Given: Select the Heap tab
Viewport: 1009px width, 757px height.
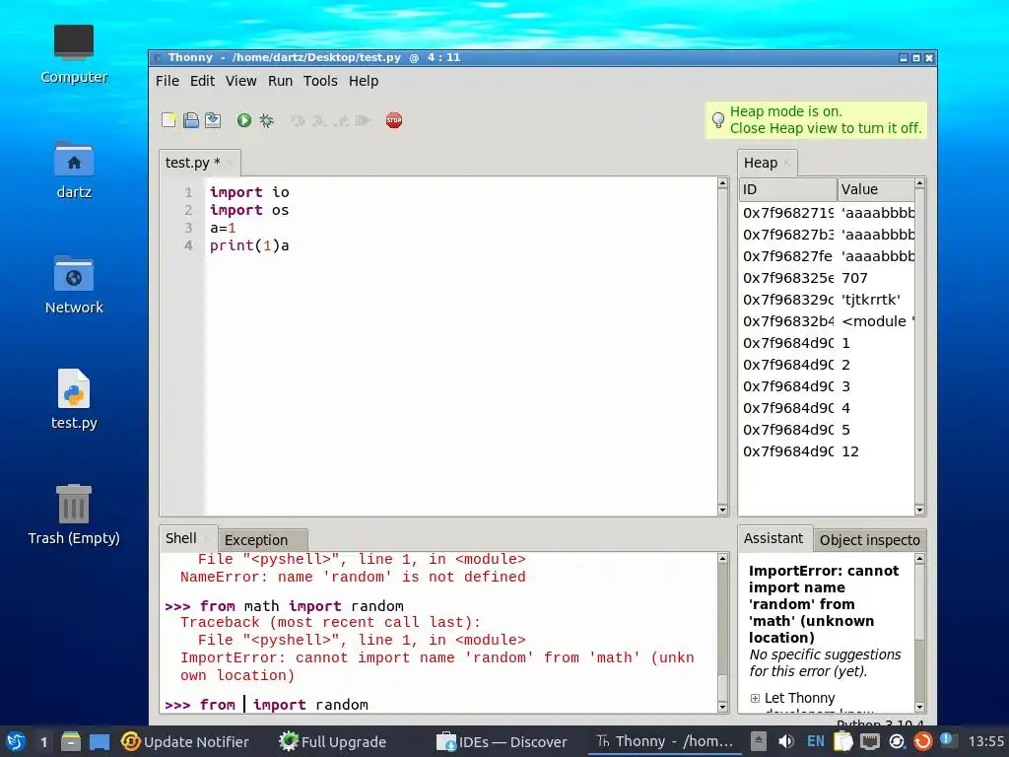Looking at the screenshot, I should coord(761,163).
